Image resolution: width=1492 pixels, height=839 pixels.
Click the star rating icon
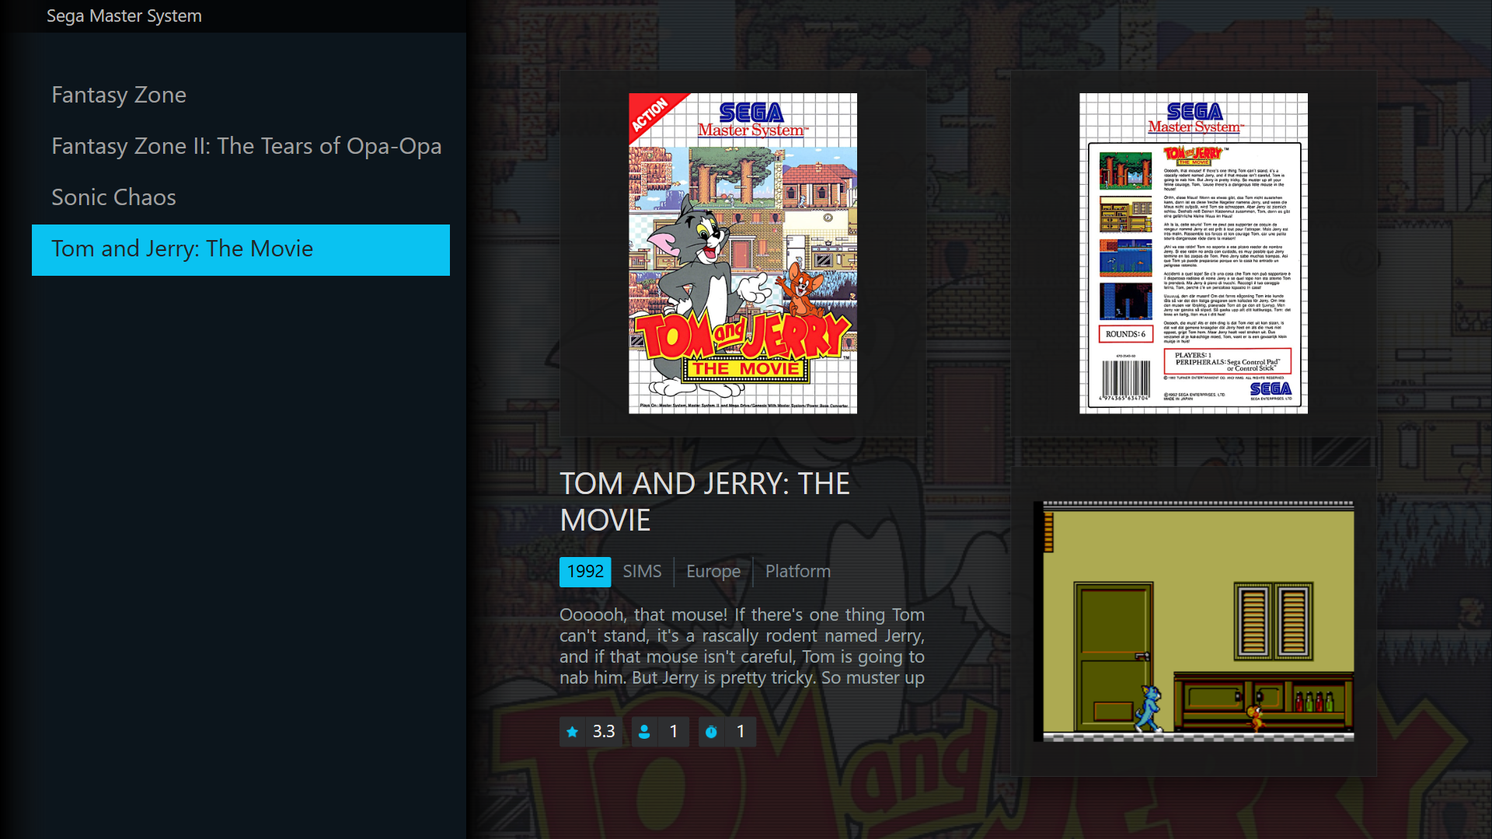[573, 732]
